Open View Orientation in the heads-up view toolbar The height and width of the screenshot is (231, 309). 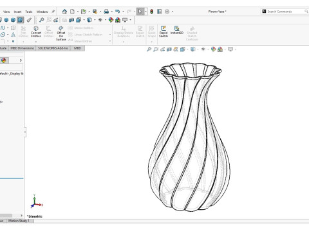(x=183, y=49)
